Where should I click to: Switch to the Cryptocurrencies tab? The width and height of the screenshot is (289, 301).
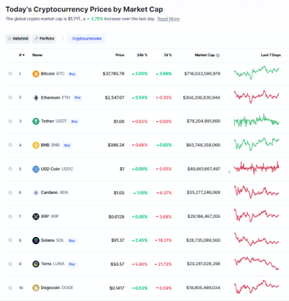coord(87,39)
